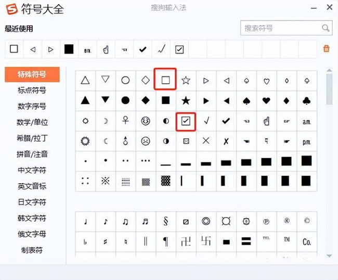Switch to 制表符 category
The image size is (338, 280).
32,250
